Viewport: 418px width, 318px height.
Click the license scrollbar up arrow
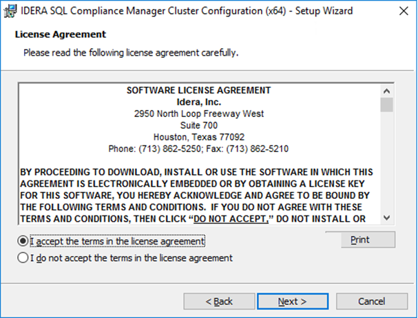pyautogui.click(x=386, y=91)
